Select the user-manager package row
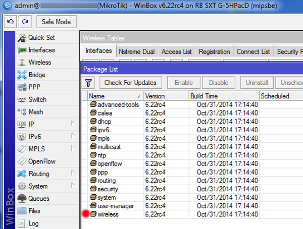The height and width of the screenshot is (229, 303). (192, 206)
